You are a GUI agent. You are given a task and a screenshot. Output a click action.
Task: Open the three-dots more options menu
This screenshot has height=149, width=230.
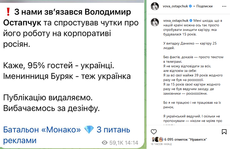pyautogui.click(x=224, y=6)
